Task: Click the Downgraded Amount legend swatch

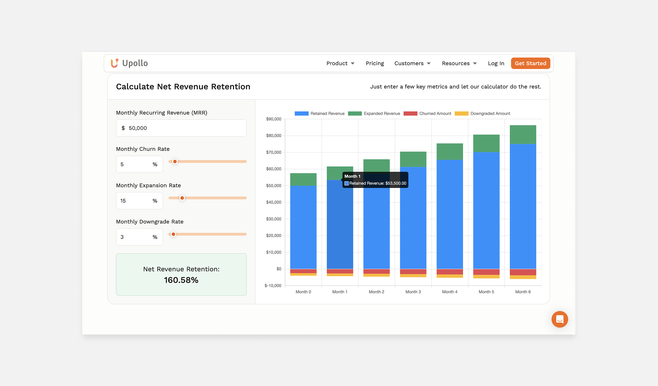Action: click(x=461, y=113)
